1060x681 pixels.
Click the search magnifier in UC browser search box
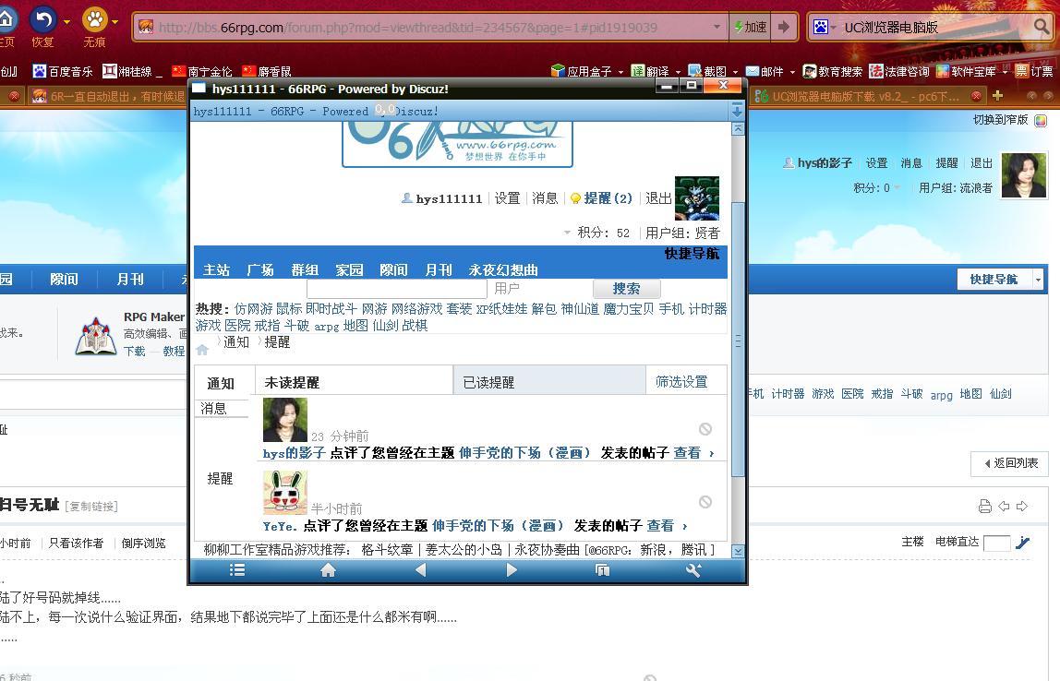pos(1042,27)
